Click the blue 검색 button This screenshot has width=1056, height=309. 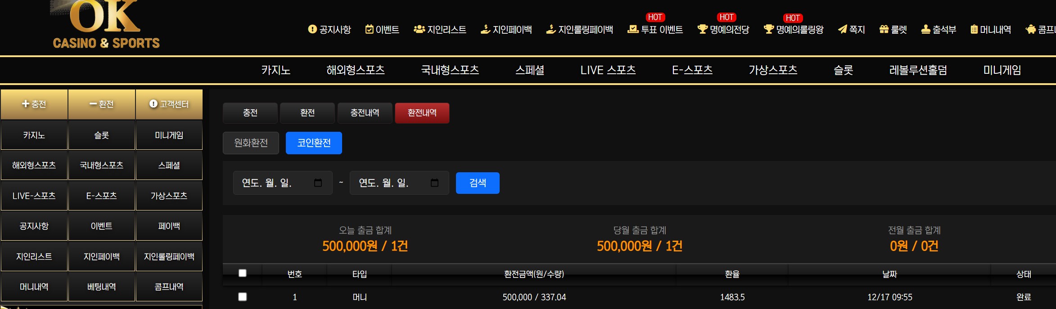click(x=477, y=183)
